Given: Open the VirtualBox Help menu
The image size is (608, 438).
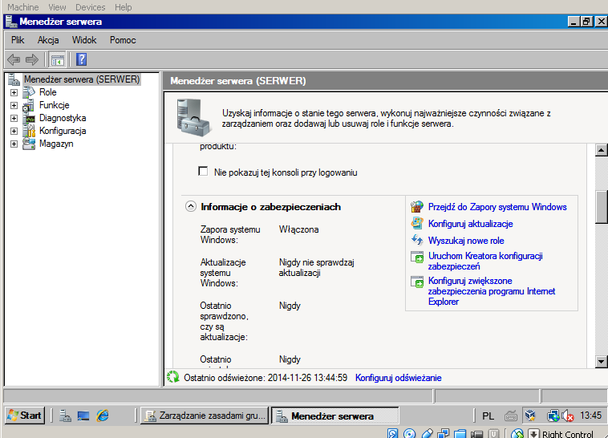Looking at the screenshot, I should tap(123, 7).
